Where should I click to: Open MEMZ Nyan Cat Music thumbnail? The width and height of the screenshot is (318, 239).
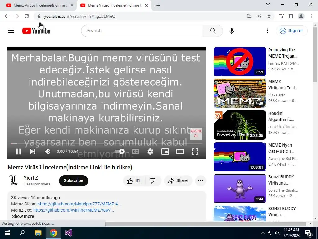239,157
